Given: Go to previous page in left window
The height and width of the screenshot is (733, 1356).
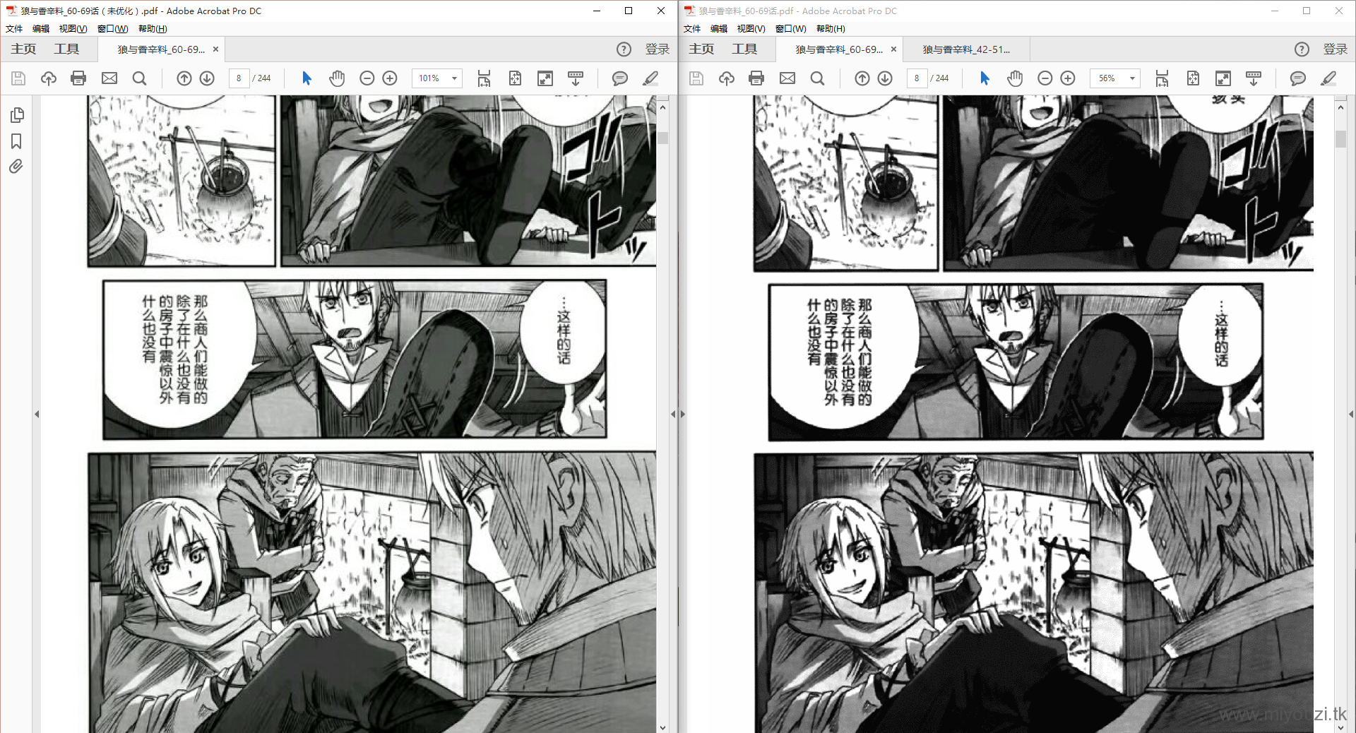Looking at the screenshot, I should click(x=184, y=78).
